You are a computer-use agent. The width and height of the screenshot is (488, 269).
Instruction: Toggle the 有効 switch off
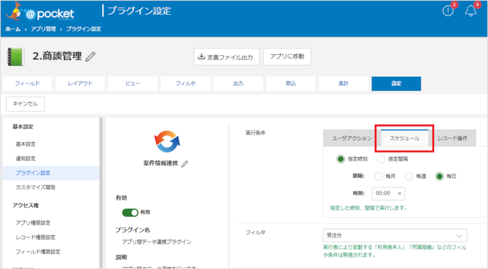(x=130, y=212)
